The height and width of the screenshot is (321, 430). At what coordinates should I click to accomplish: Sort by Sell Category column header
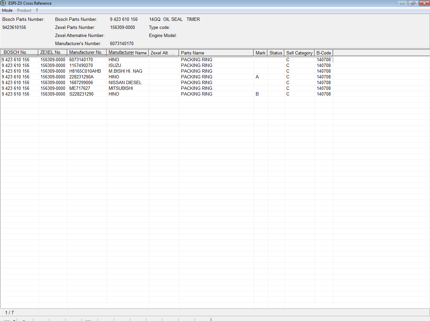click(299, 53)
